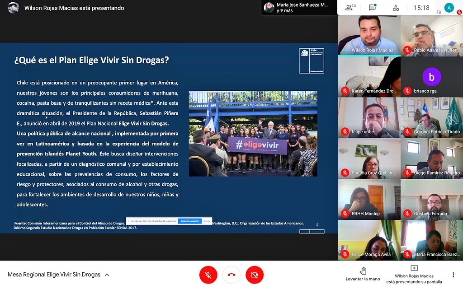Raise hand with Levantar la mano
463x289 pixels.
point(363,274)
